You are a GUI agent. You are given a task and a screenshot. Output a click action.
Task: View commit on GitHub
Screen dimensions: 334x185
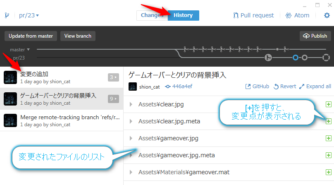(x=257, y=86)
